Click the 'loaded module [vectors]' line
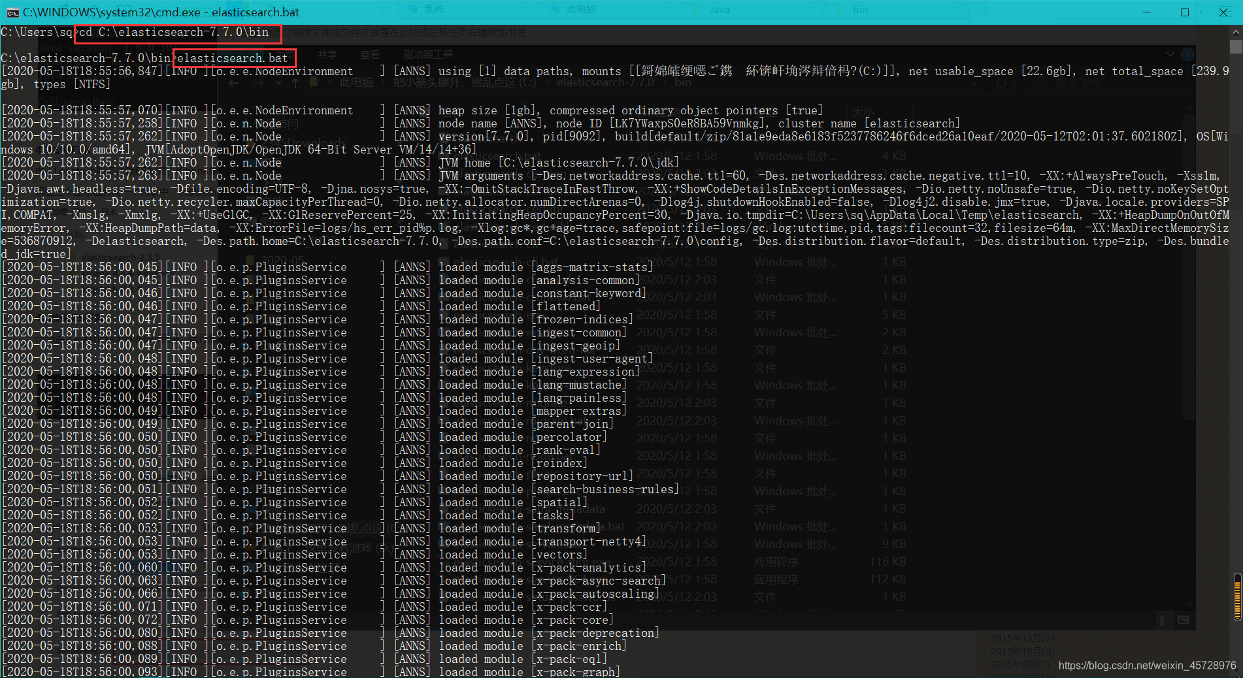This screenshot has width=1243, height=678. pyautogui.click(x=513, y=555)
